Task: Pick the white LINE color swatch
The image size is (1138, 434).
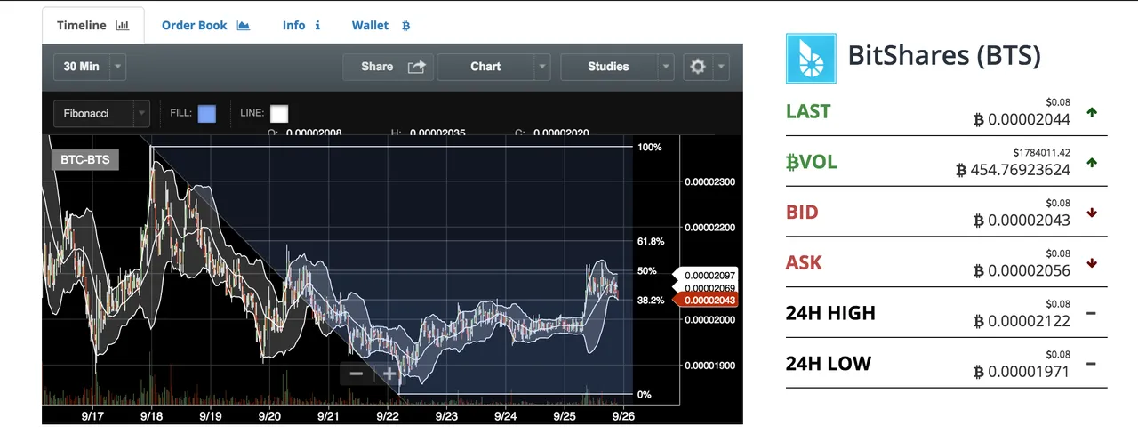Action: pyautogui.click(x=279, y=114)
